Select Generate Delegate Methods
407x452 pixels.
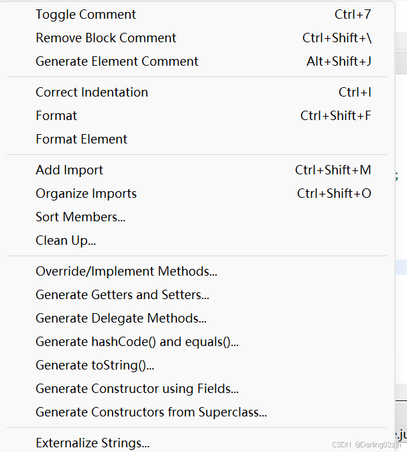(x=121, y=318)
